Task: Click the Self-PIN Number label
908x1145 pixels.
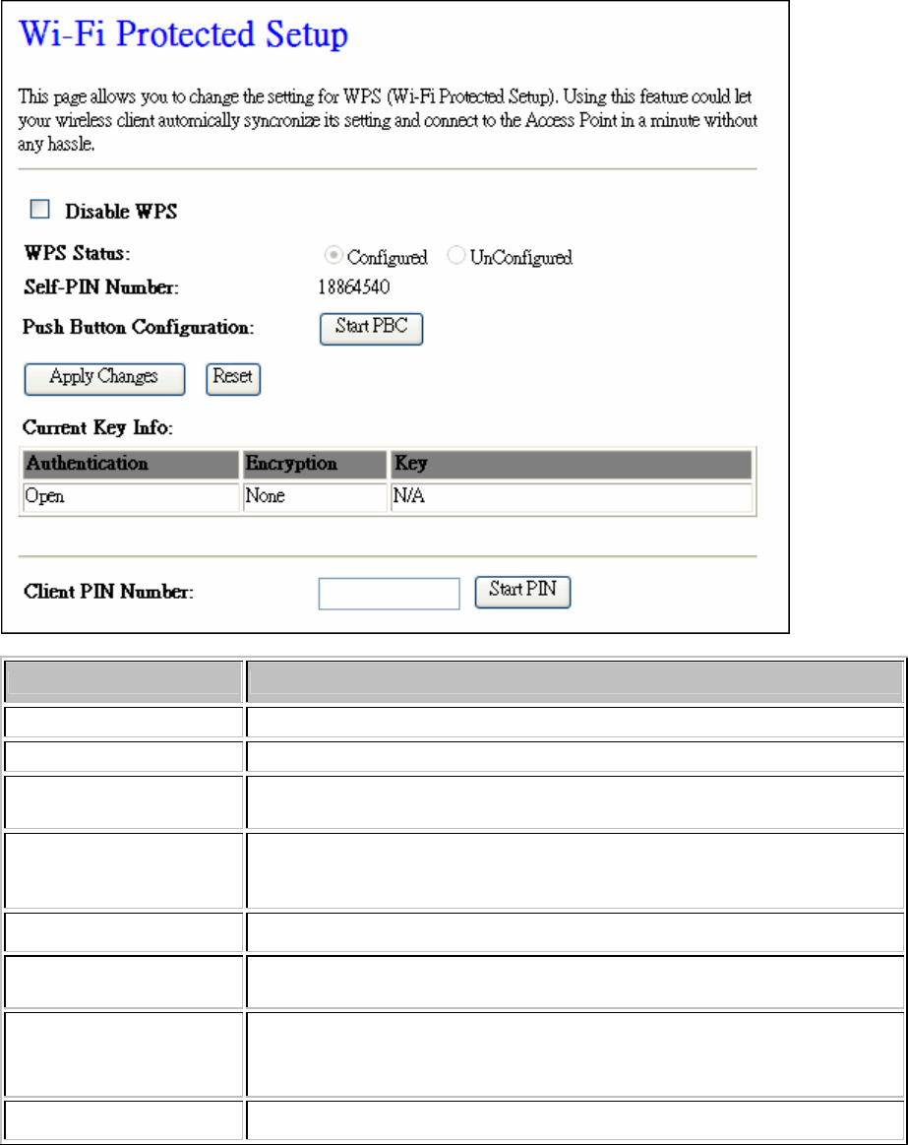Action: pyautogui.click(x=101, y=286)
